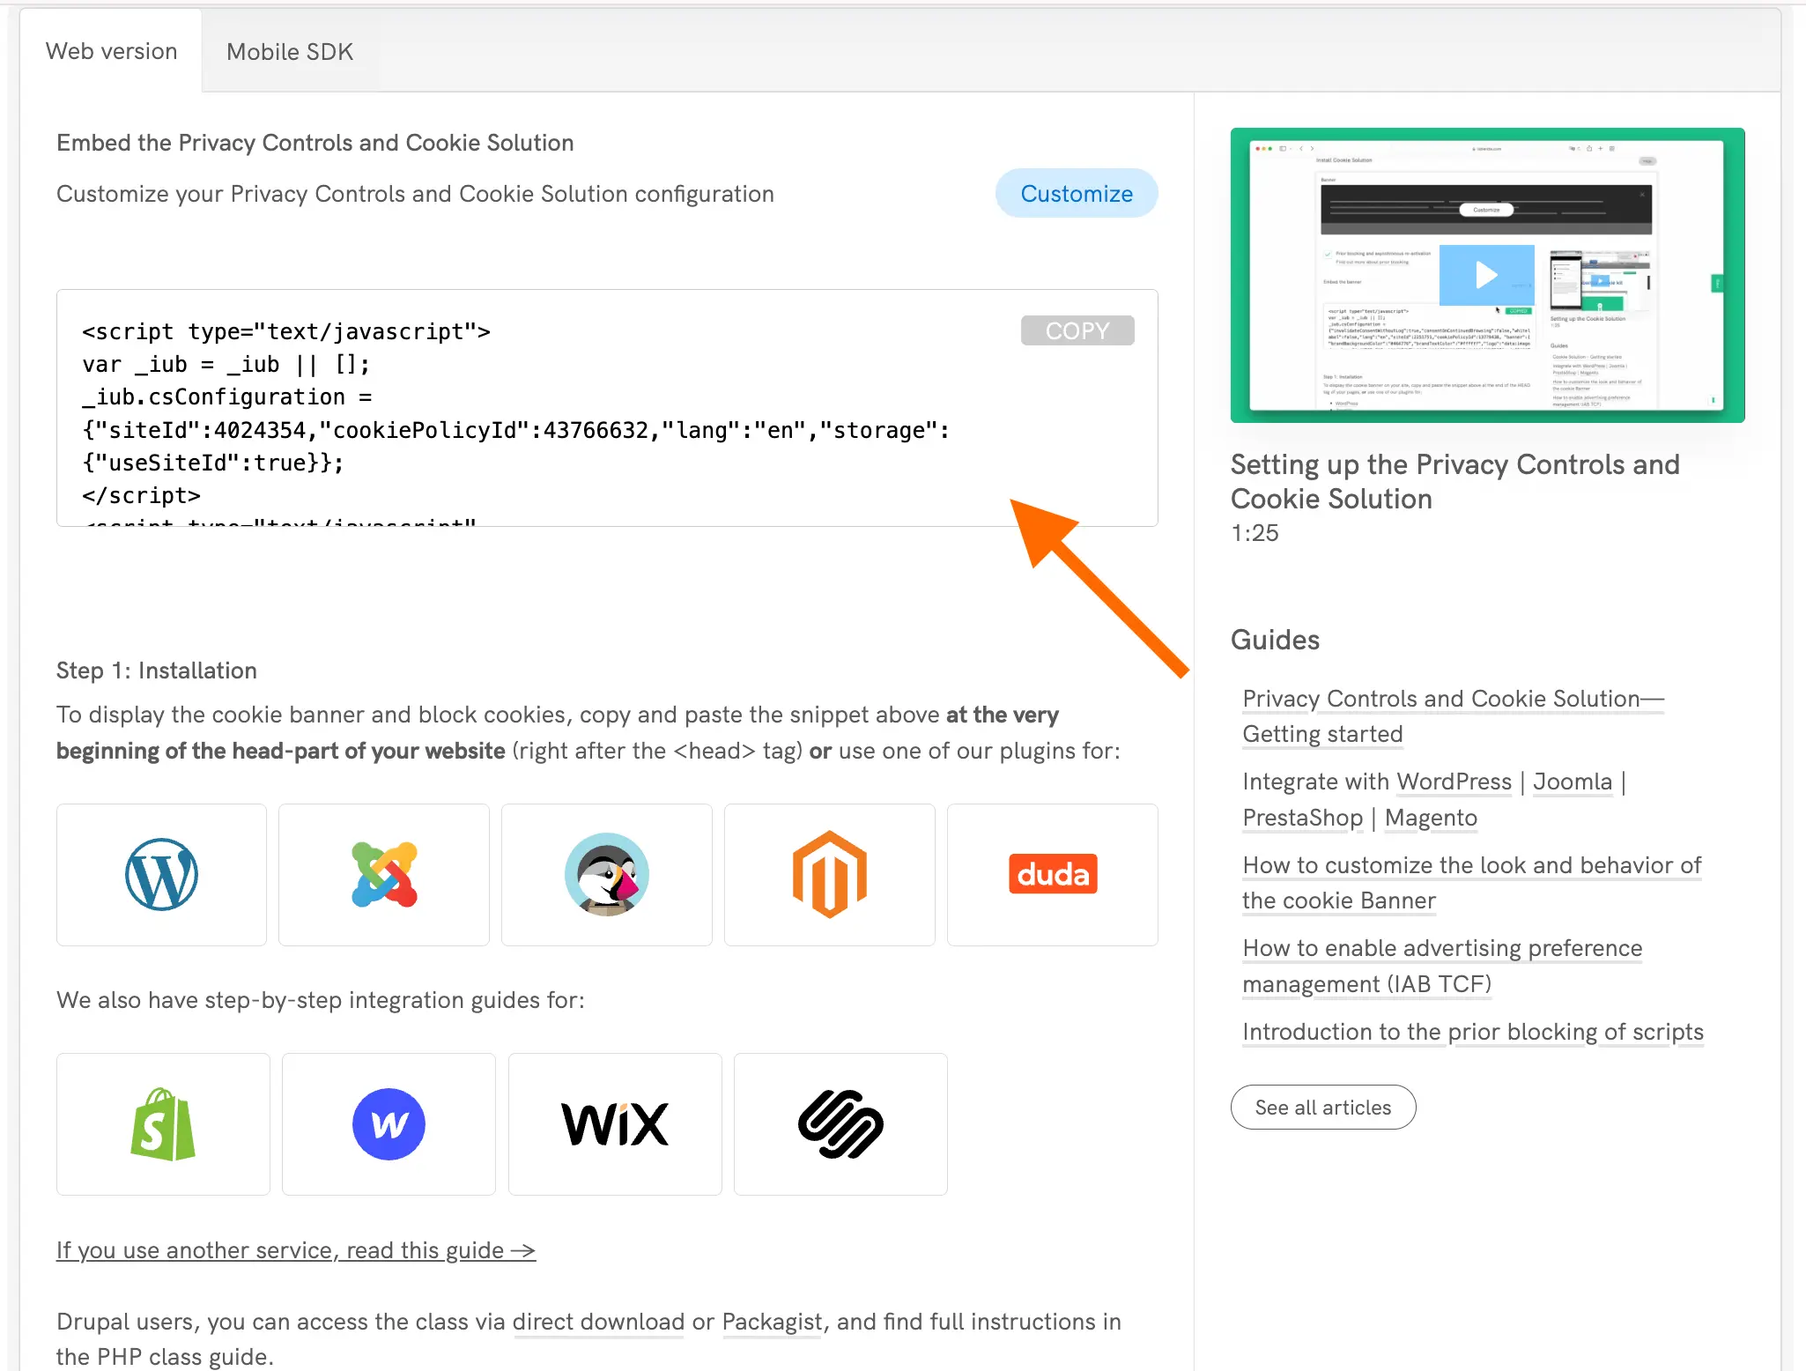Copy the embed code snippet
1806x1371 pixels.
point(1077,330)
